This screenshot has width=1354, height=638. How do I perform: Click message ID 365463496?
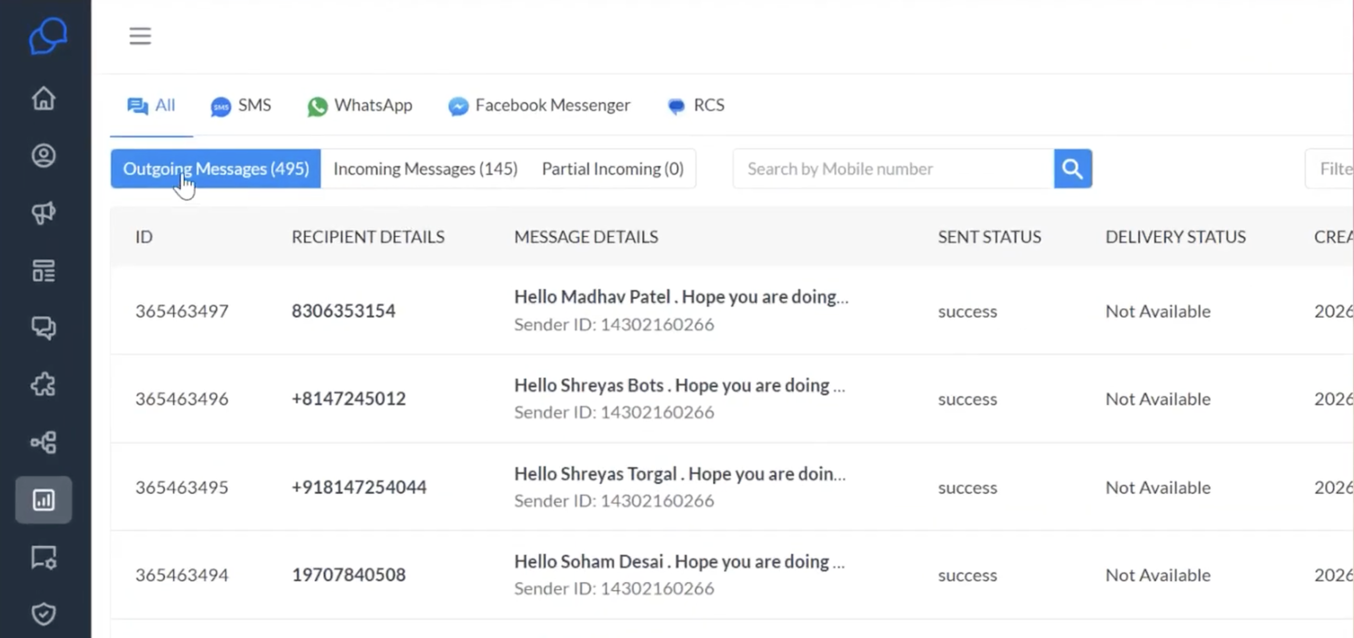tap(182, 399)
